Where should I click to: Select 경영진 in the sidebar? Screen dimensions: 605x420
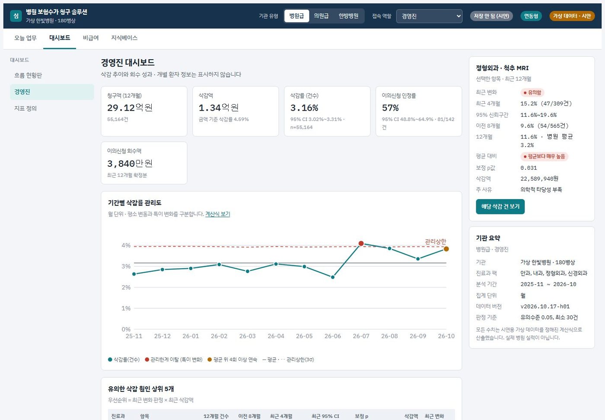pos(52,92)
